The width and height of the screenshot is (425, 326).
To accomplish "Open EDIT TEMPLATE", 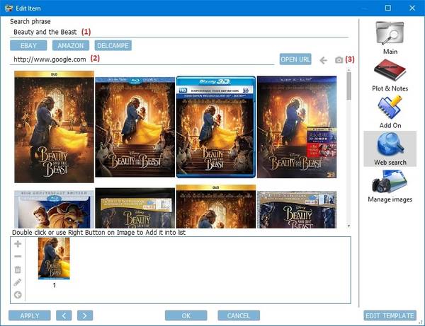I will [x=390, y=315].
